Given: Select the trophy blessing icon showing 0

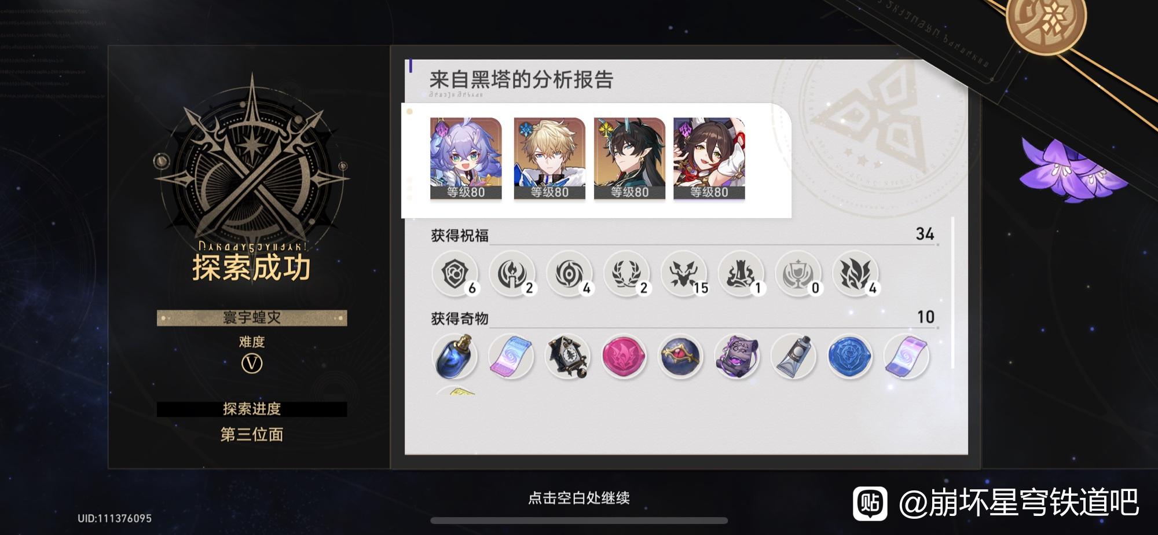Looking at the screenshot, I should click(798, 273).
